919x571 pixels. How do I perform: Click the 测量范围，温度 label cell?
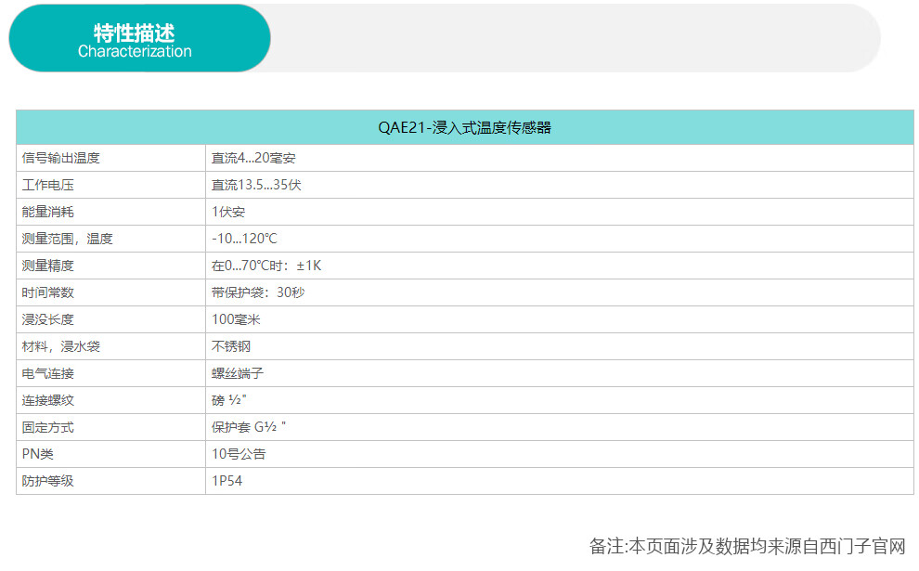[110, 239]
